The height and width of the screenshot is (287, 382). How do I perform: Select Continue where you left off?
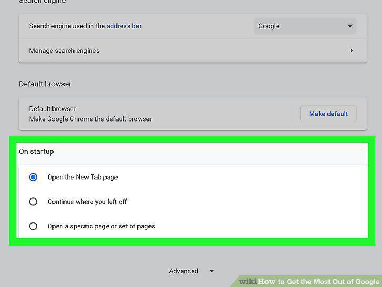[33, 202]
